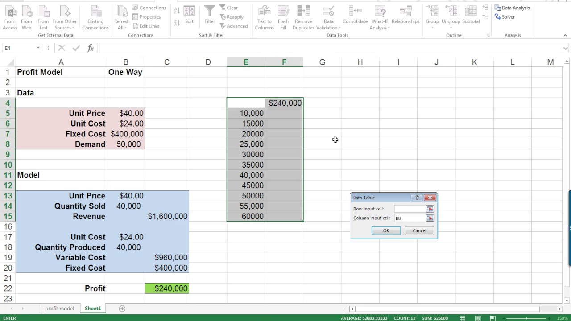The image size is (571, 321).
Task: Click the Connections button in ribbon
Action: [149, 8]
